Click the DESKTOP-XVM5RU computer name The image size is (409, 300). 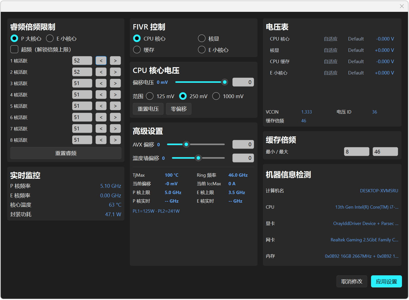point(379,191)
